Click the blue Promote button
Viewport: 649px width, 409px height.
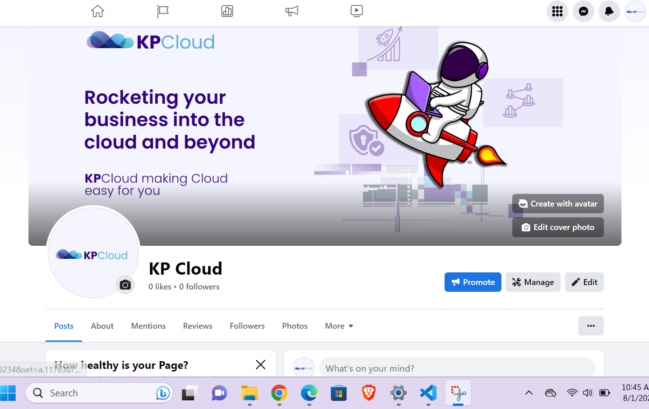[473, 282]
